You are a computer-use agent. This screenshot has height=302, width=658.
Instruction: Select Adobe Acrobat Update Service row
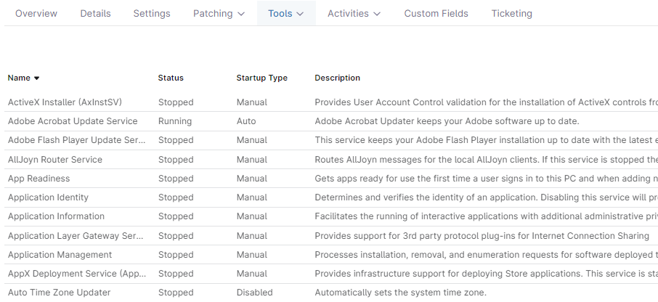coord(73,121)
